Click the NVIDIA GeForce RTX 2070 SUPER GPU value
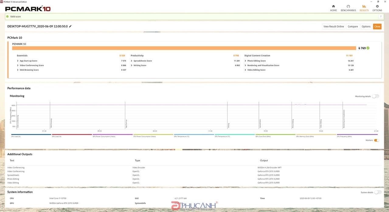The height and width of the screenshot is (212, 389). (x=64, y=203)
